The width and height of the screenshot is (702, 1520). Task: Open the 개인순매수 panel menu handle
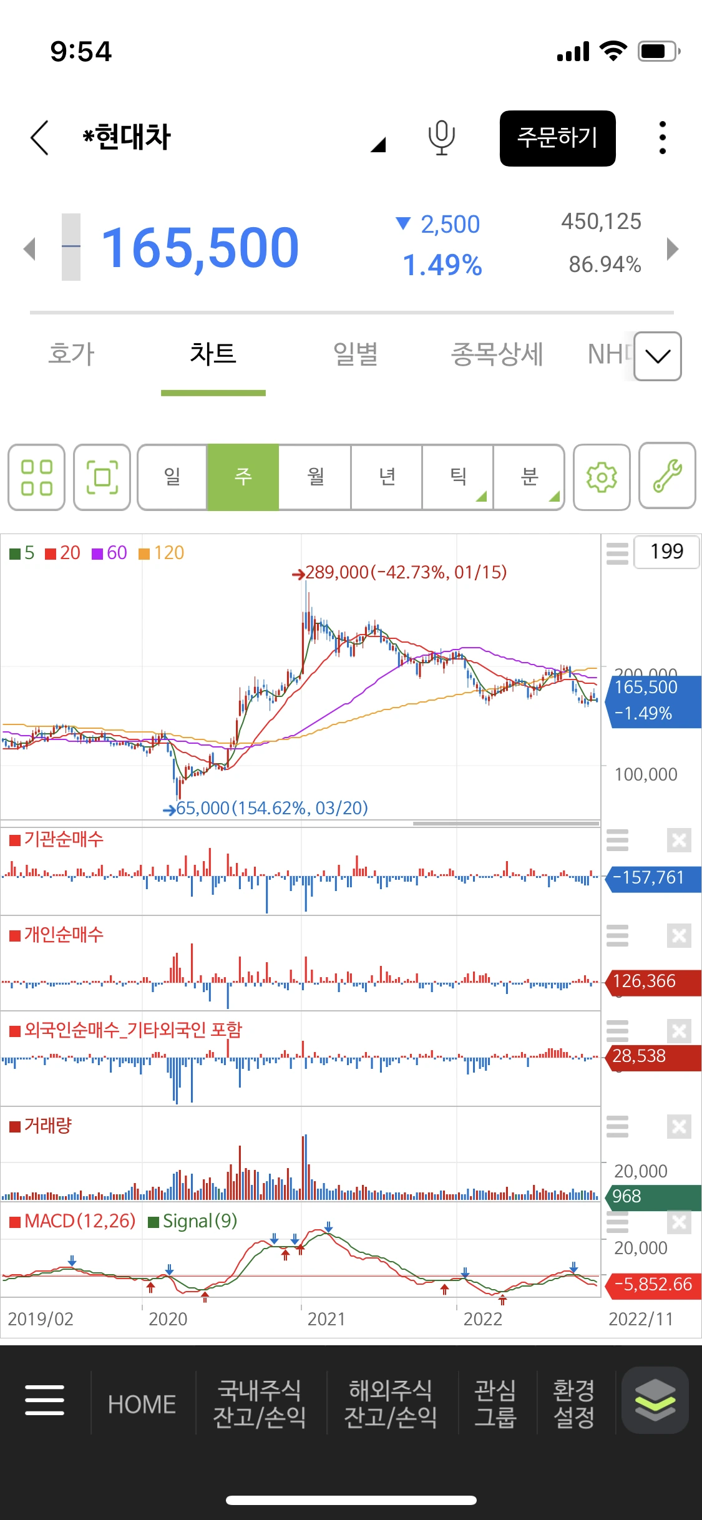617,936
